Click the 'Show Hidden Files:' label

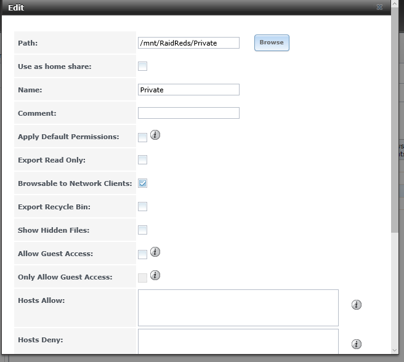(54, 230)
